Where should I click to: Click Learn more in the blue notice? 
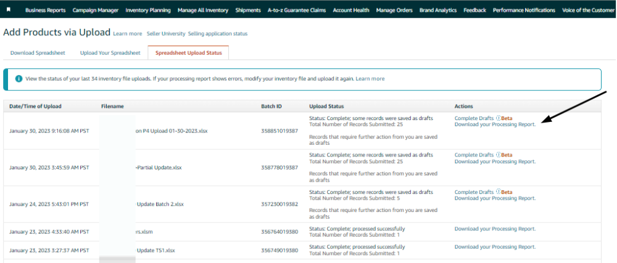(x=370, y=79)
